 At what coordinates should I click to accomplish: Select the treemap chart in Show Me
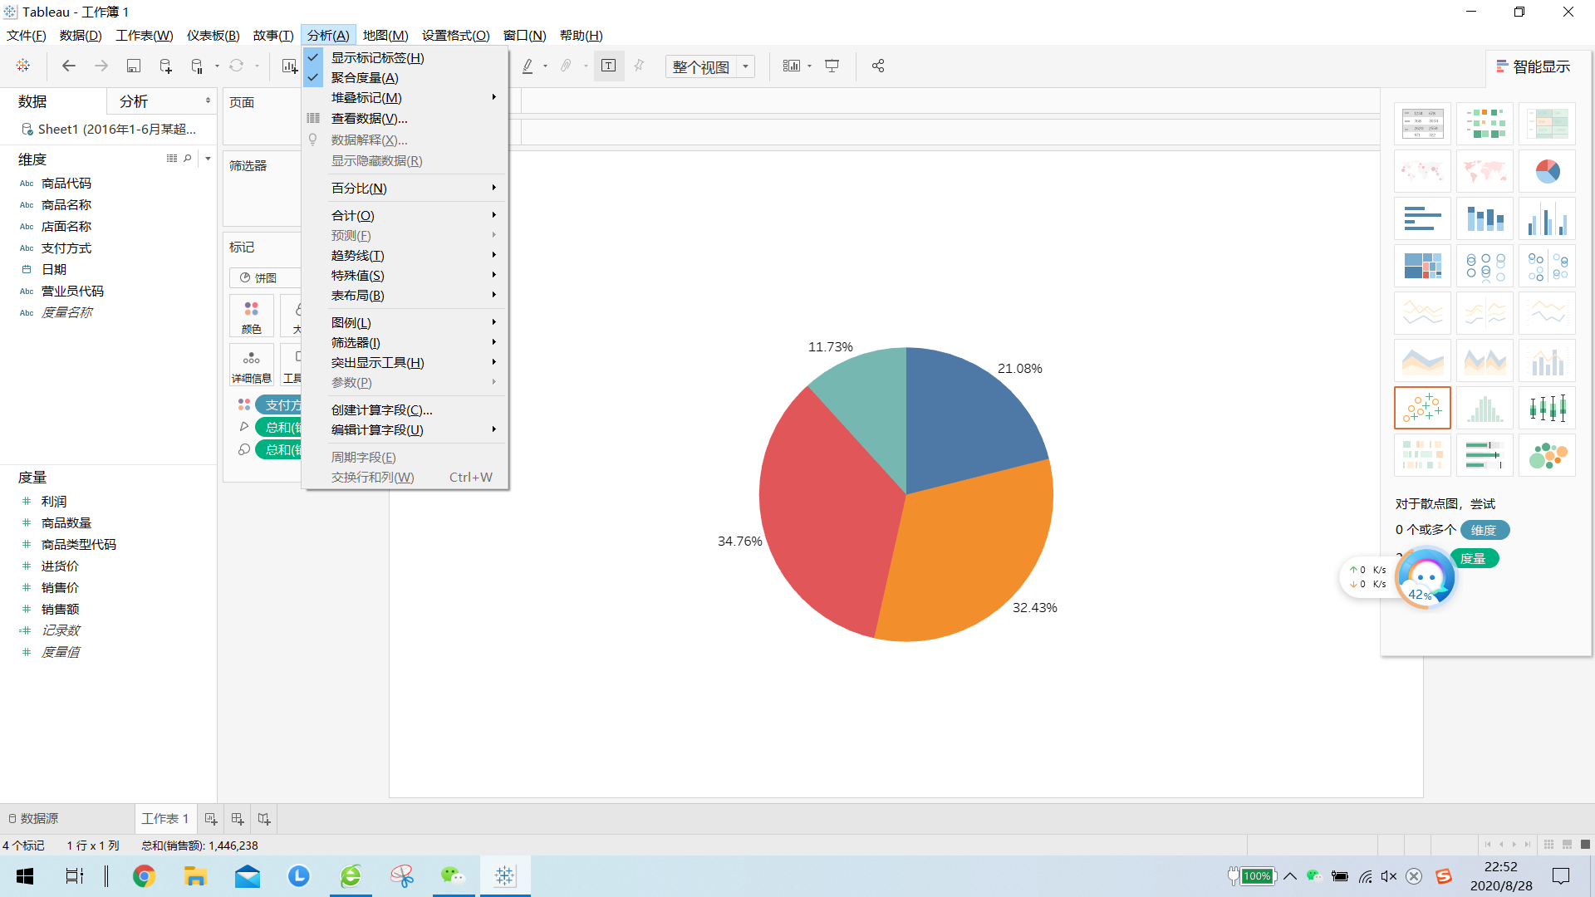[x=1422, y=266]
